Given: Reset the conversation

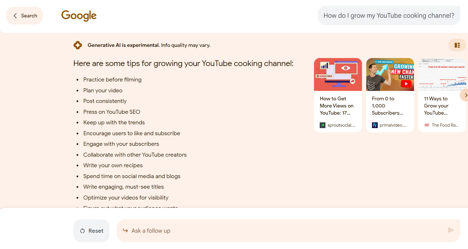Looking at the screenshot, I should 91,231.
